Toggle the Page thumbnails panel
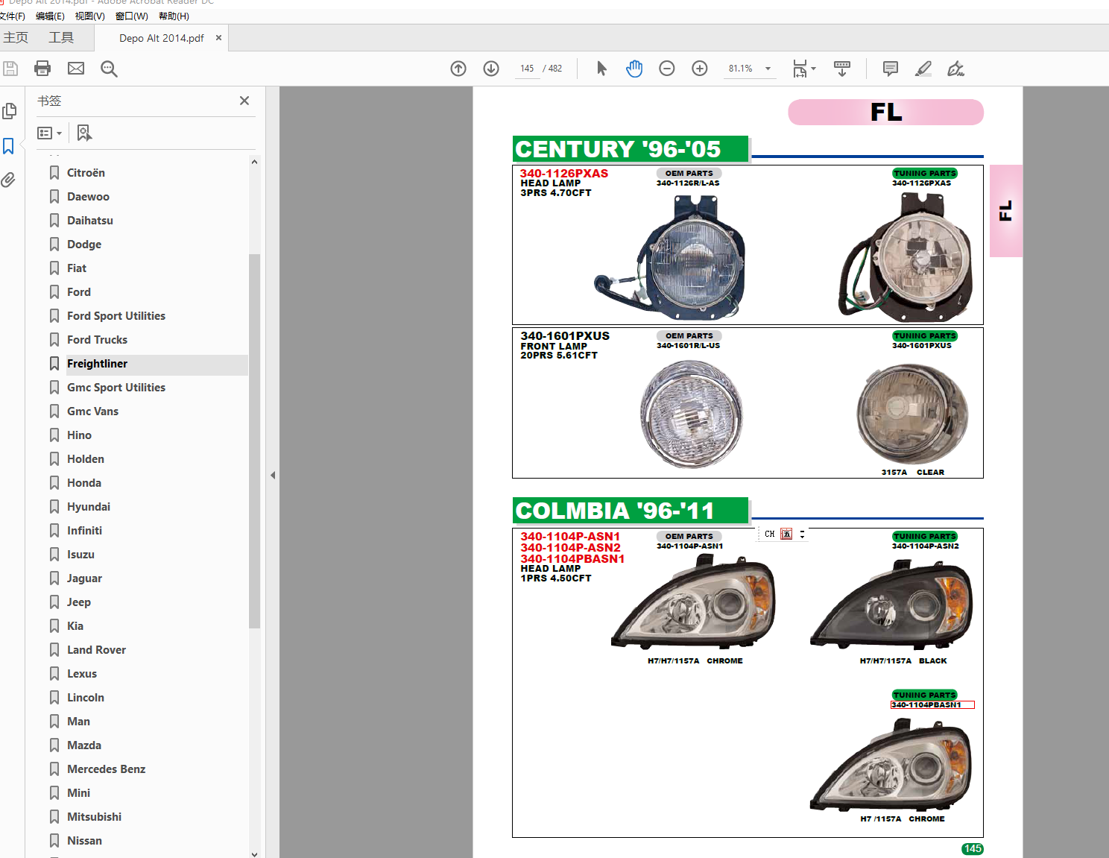Image resolution: width=1109 pixels, height=858 pixels. tap(9, 111)
